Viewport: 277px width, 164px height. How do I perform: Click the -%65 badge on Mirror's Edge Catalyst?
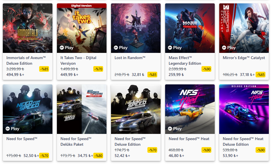pos(261,75)
